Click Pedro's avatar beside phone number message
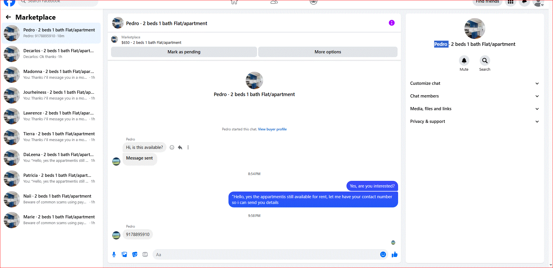The image size is (553, 268). (x=116, y=235)
